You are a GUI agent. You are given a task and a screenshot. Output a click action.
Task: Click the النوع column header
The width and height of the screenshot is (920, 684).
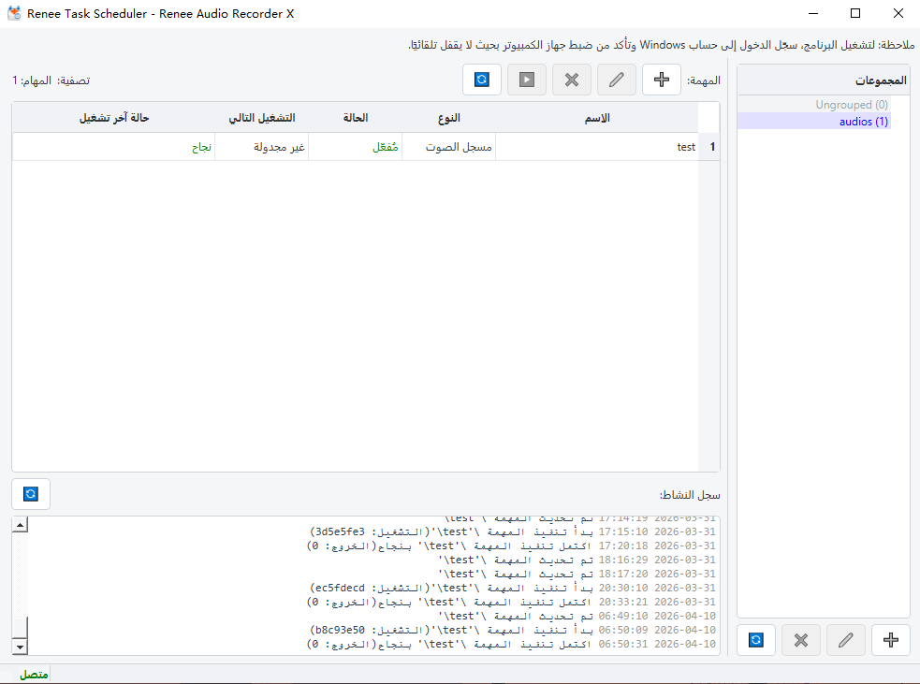[449, 118]
